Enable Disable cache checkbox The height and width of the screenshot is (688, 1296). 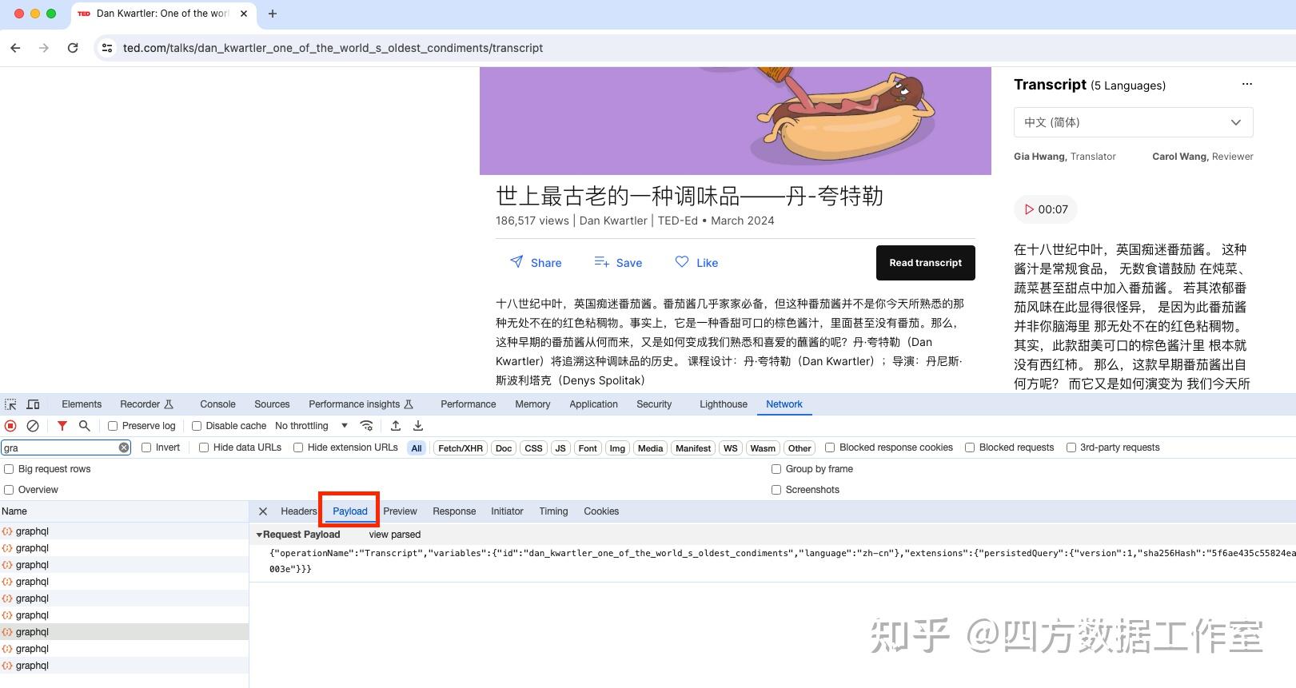pos(196,426)
